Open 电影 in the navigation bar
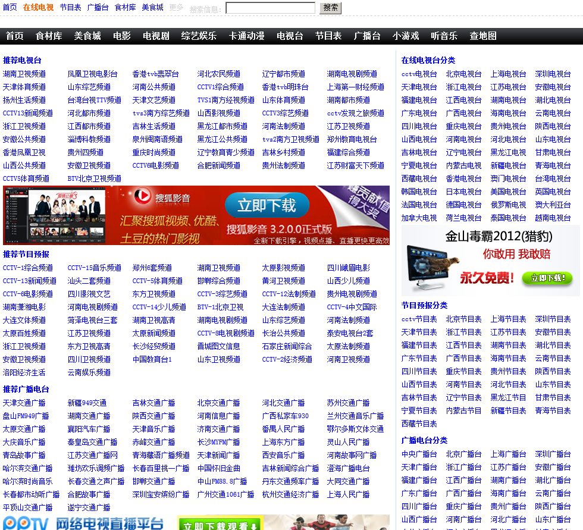This screenshot has height=530, width=583. coord(122,36)
